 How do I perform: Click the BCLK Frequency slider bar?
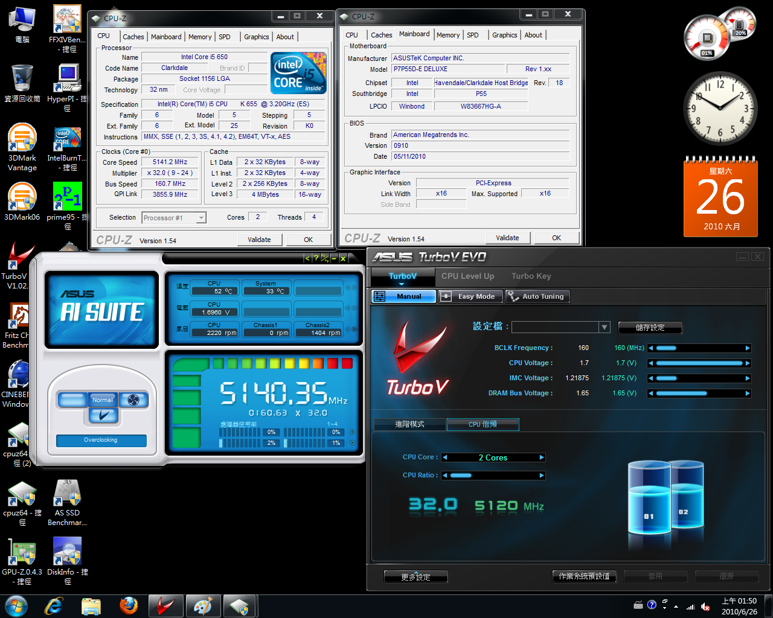(x=699, y=348)
